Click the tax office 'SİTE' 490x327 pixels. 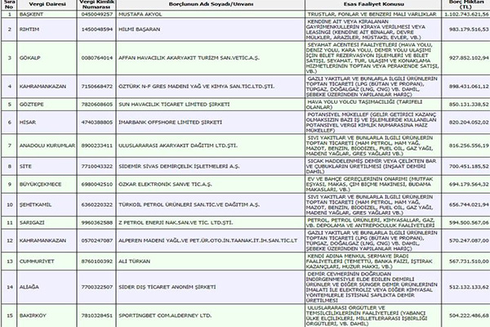pyautogui.click(x=25, y=167)
